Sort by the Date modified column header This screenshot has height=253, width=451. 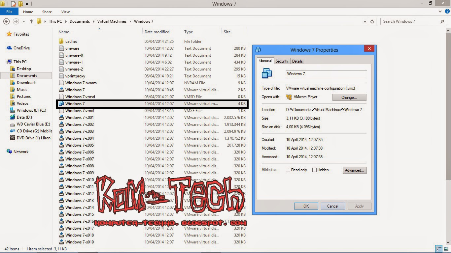coord(162,32)
